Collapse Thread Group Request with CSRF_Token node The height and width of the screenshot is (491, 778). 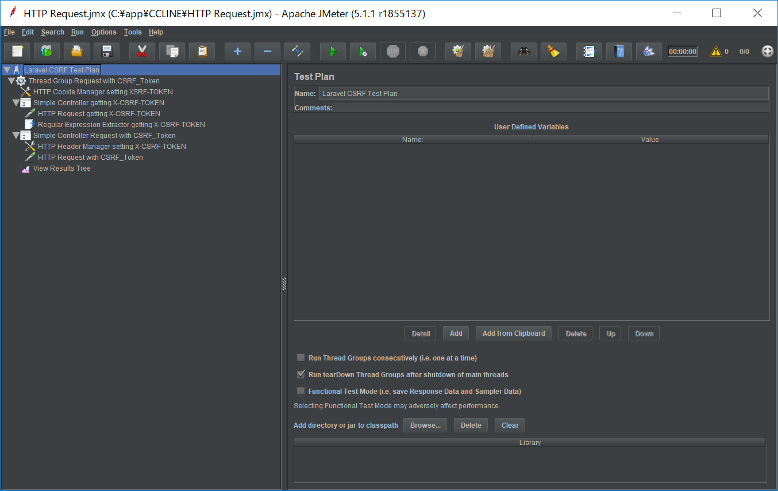coord(11,81)
